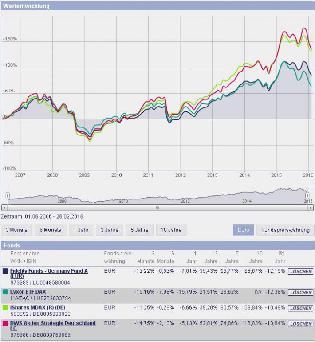Click the ISIN text LYX0AC / LU0252633754
Viewport: 315px width, 342px height.
pos(40,298)
